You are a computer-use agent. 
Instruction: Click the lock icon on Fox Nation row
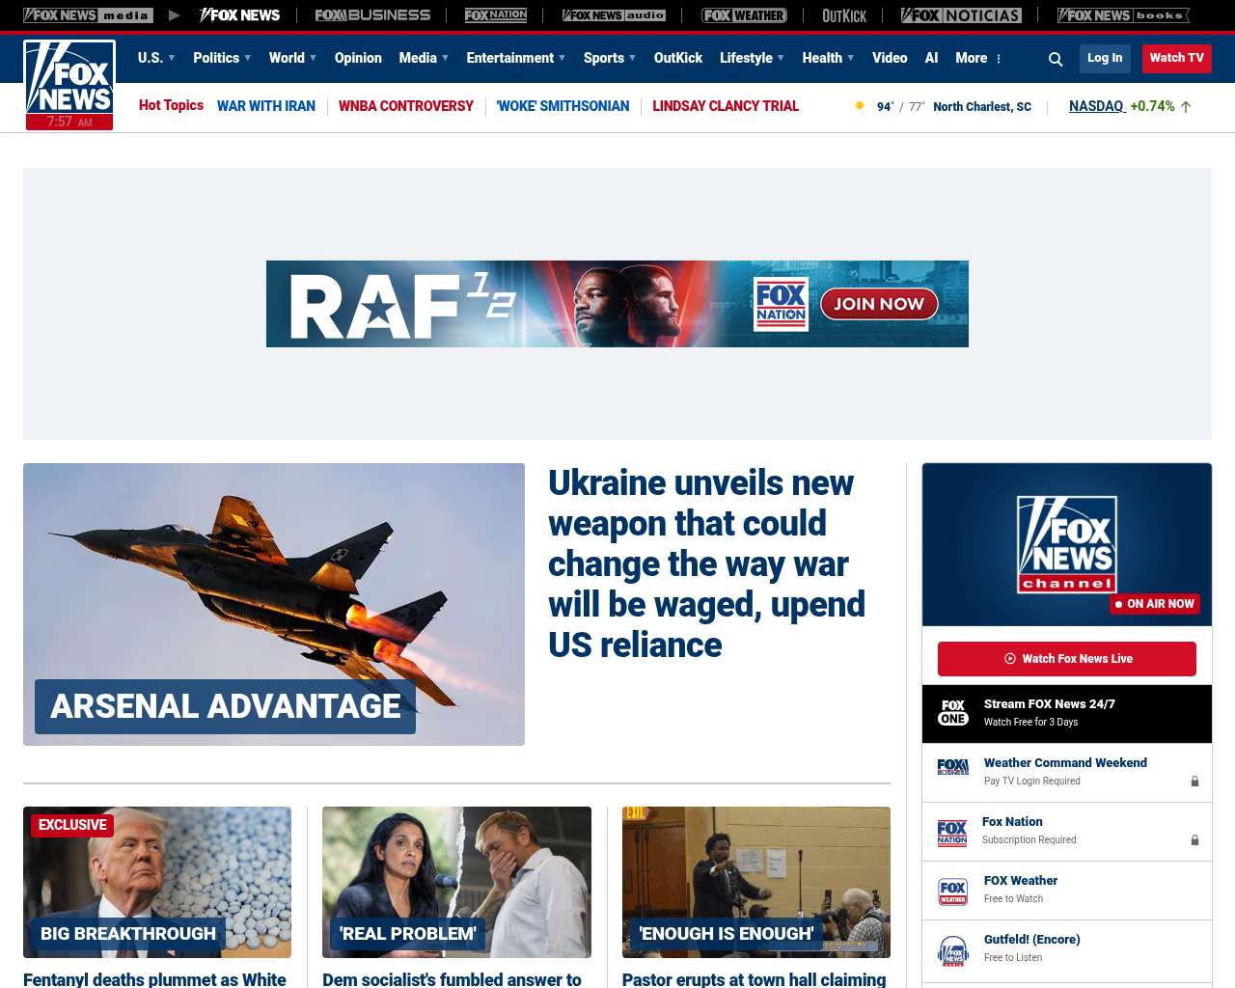coord(1194,840)
